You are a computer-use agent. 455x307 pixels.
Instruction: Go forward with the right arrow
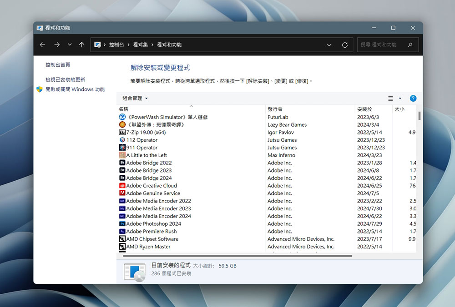(x=57, y=45)
